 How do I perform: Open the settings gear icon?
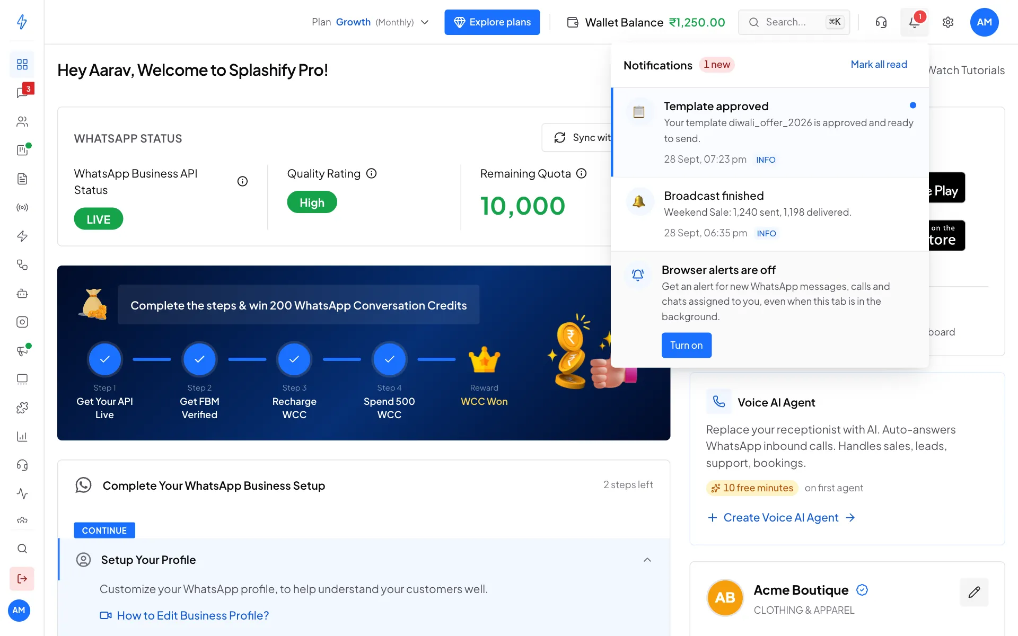[x=948, y=22]
